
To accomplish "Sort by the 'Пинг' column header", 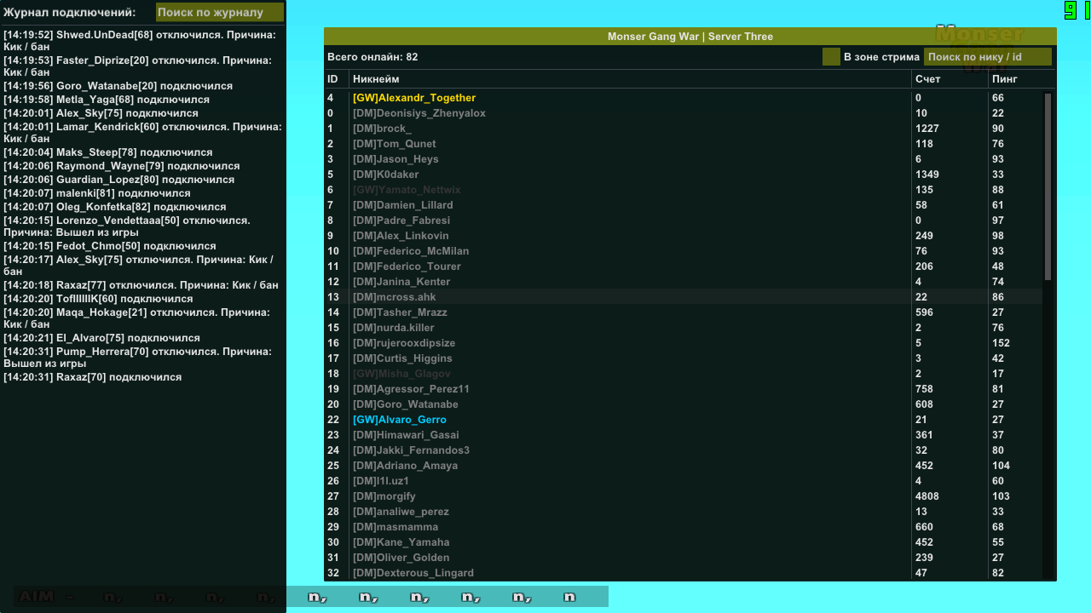I will coord(1005,79).
